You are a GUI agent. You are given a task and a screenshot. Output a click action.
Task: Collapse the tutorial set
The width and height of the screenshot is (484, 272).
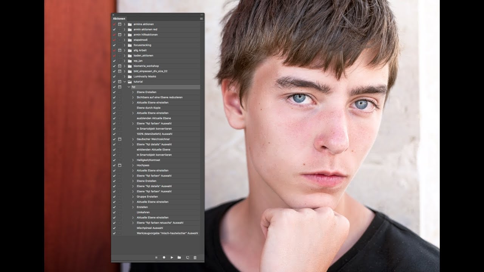[124, 82]
